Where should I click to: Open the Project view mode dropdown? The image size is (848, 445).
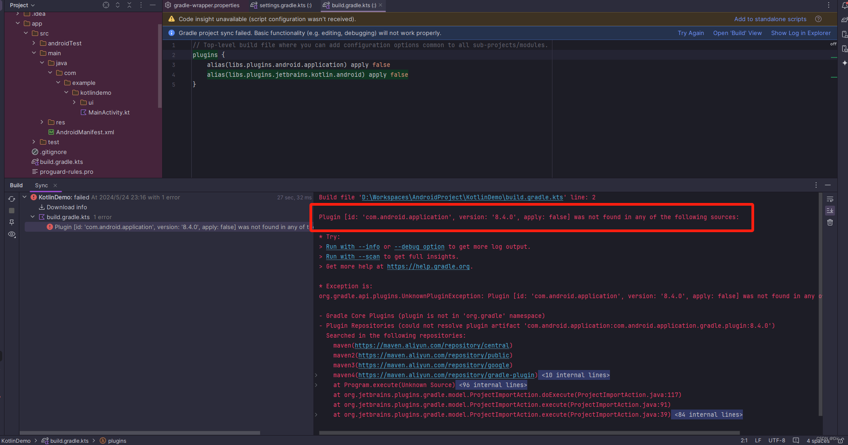tap(21, 5)
